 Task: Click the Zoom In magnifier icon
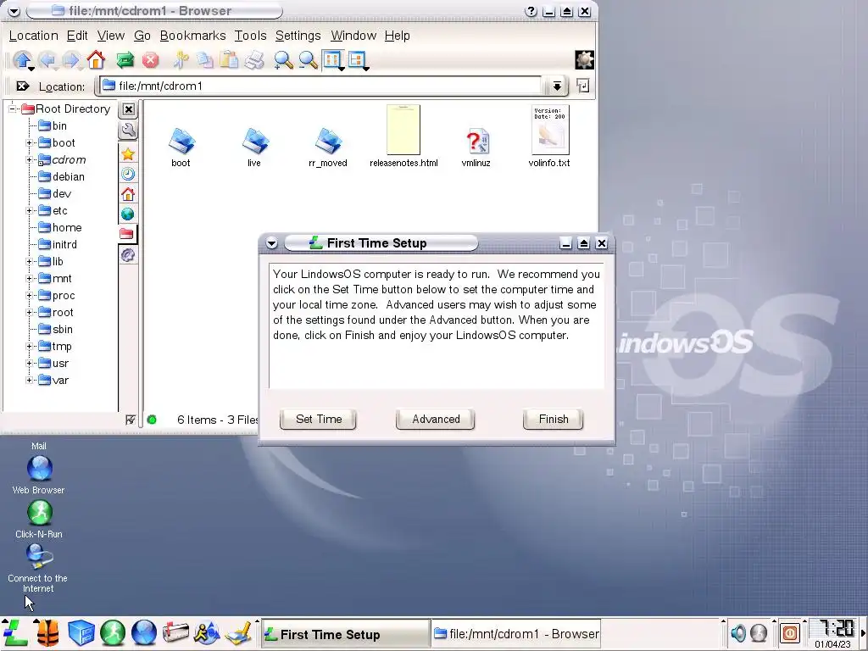(x=283, y=60)
